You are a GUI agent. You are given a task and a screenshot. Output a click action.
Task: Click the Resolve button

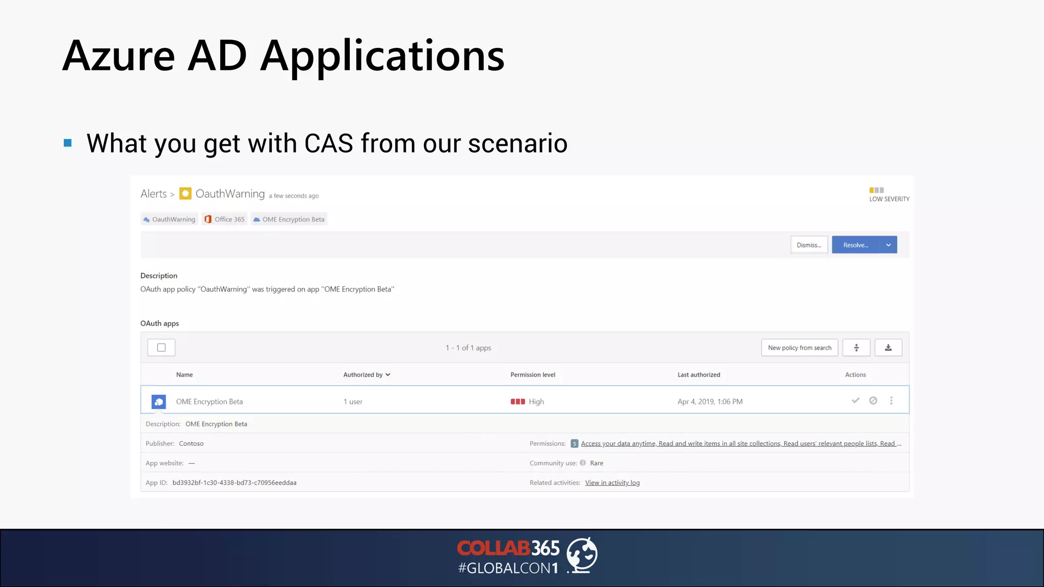[x=855, y=245]
